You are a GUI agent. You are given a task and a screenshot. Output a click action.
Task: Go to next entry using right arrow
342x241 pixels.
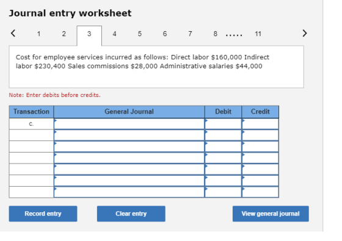point(305,34)
